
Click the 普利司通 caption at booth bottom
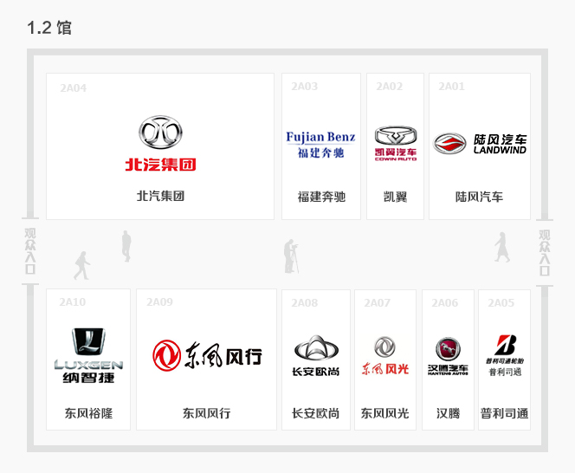504,413
